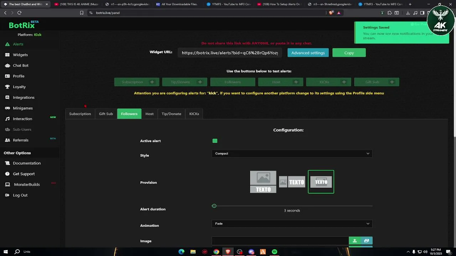The width and height of the screenshot is (456, 256).
Task: Open a new browser tab
Action: pyautogui.click(x=410, y=4)
